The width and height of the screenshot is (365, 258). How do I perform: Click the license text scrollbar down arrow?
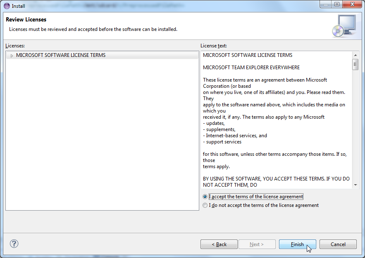click(355, 185)
